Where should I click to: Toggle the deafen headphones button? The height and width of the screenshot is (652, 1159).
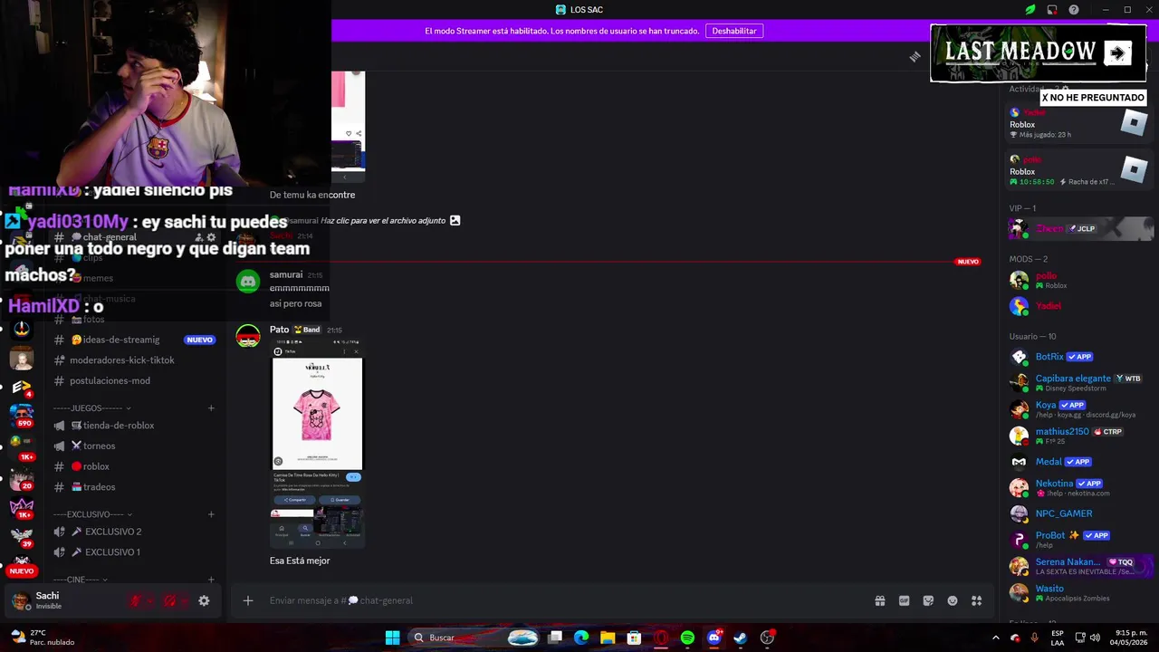169,600
